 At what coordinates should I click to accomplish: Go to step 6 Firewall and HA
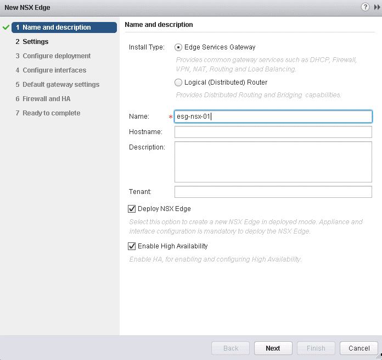46,99
